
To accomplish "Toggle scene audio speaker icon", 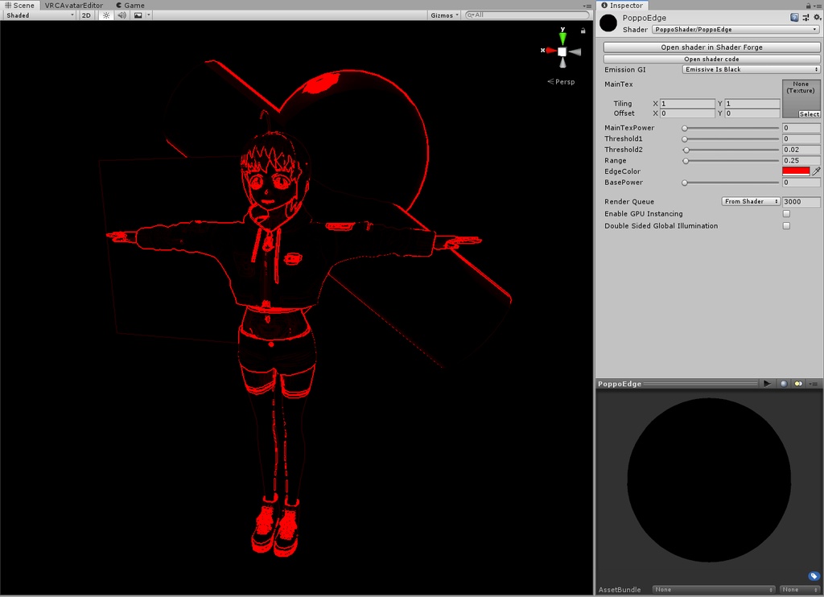I will (x=122, y=15).
